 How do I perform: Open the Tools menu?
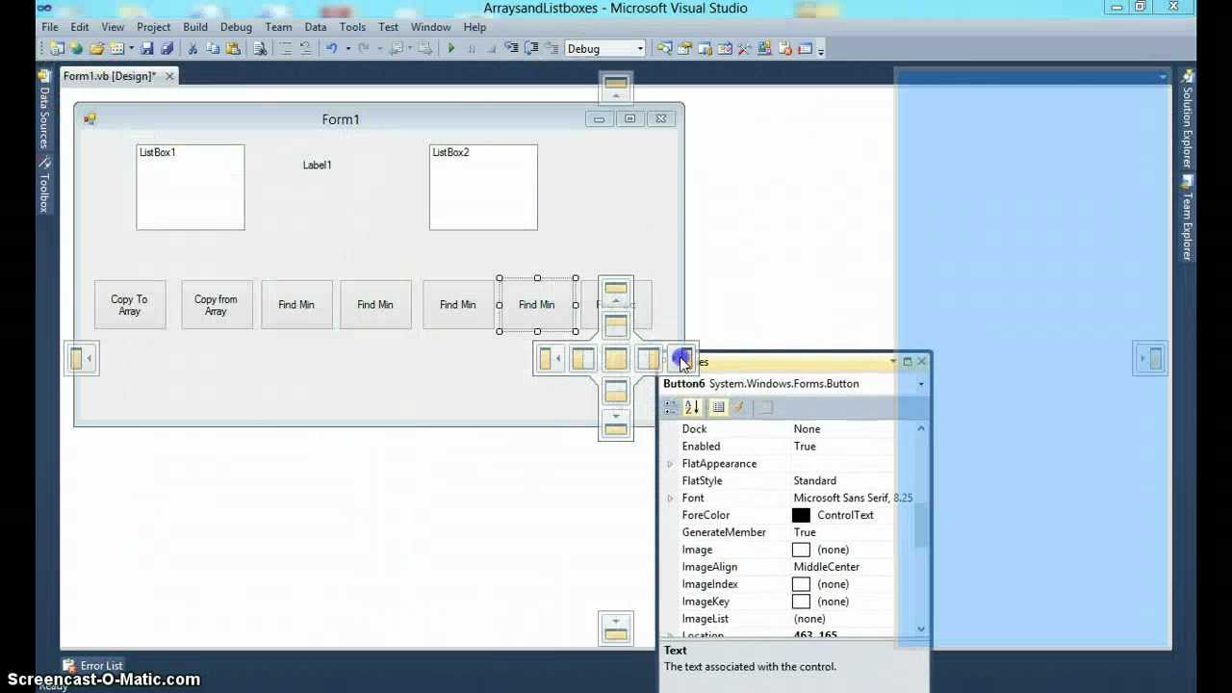(x=352, y=27)
